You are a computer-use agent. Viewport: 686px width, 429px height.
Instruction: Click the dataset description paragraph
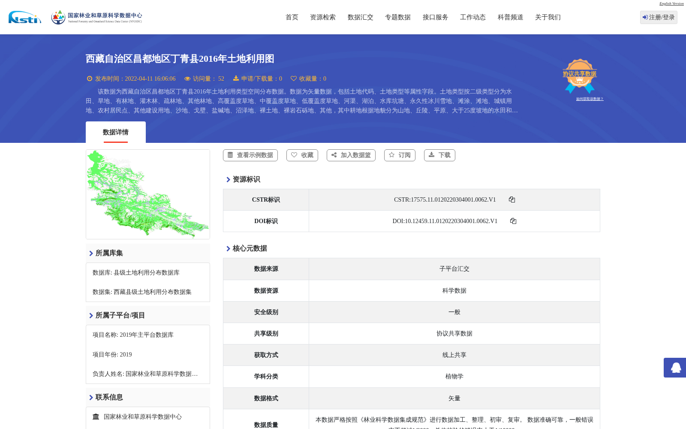tap(302, 101)
